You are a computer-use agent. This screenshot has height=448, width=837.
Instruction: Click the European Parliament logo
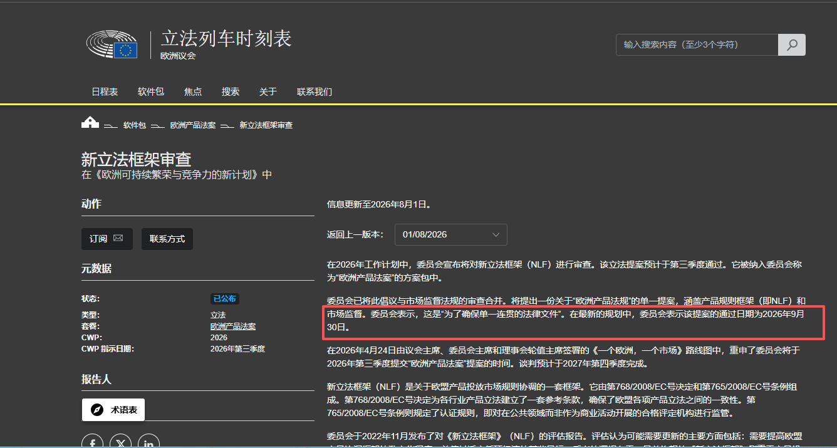click(x=112, y=44)
